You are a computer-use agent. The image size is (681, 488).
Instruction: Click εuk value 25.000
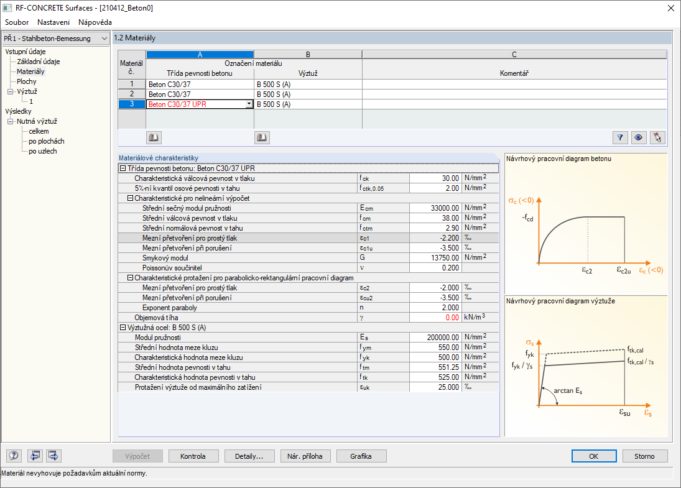435,387
